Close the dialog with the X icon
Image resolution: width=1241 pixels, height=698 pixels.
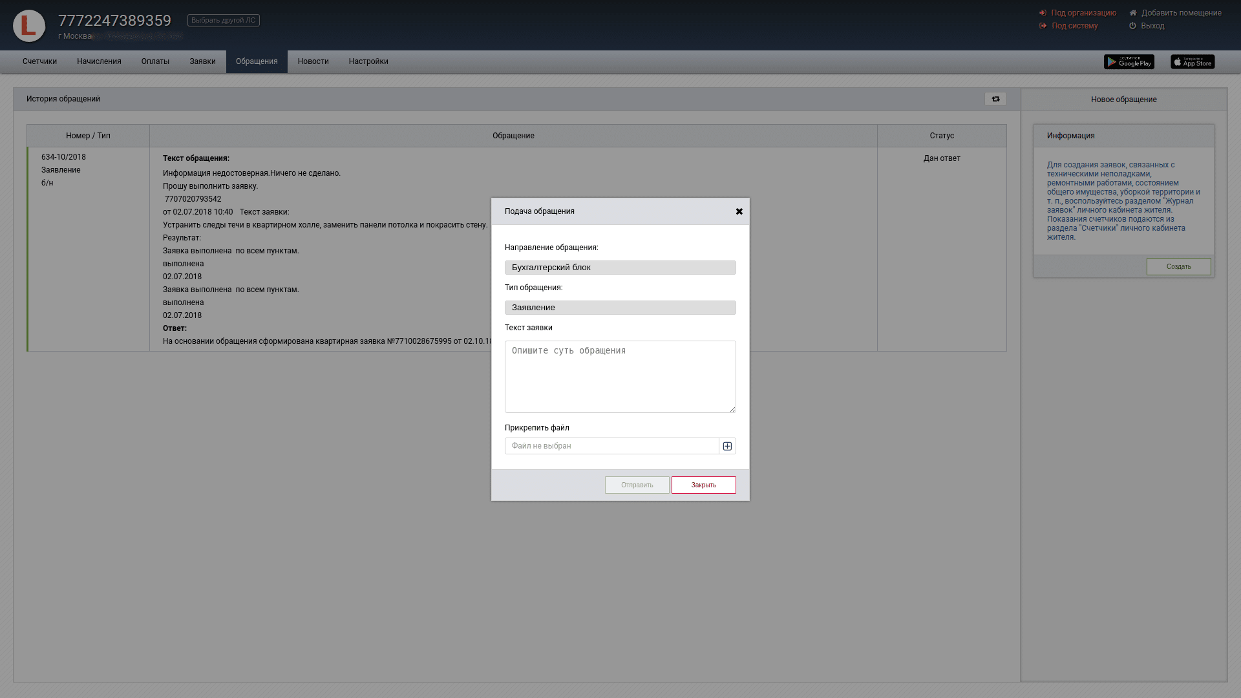point(739,211)
